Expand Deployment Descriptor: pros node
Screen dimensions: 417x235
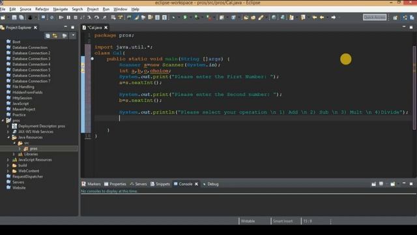tap(8, 126)
